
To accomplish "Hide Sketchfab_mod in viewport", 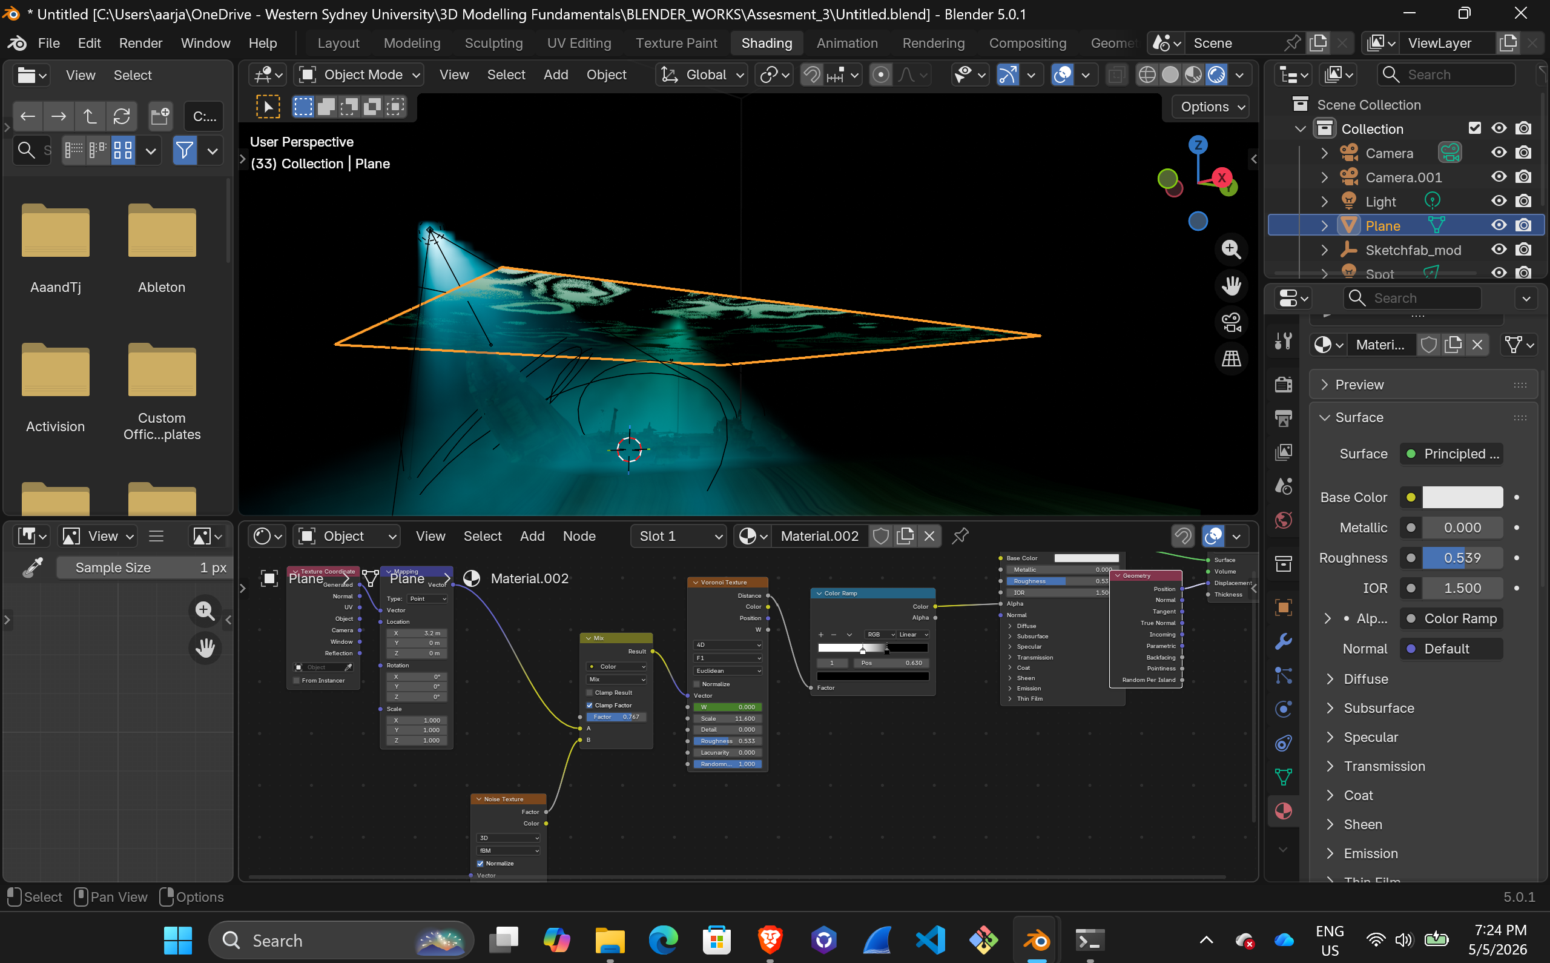I will [x=1499, y=250].
